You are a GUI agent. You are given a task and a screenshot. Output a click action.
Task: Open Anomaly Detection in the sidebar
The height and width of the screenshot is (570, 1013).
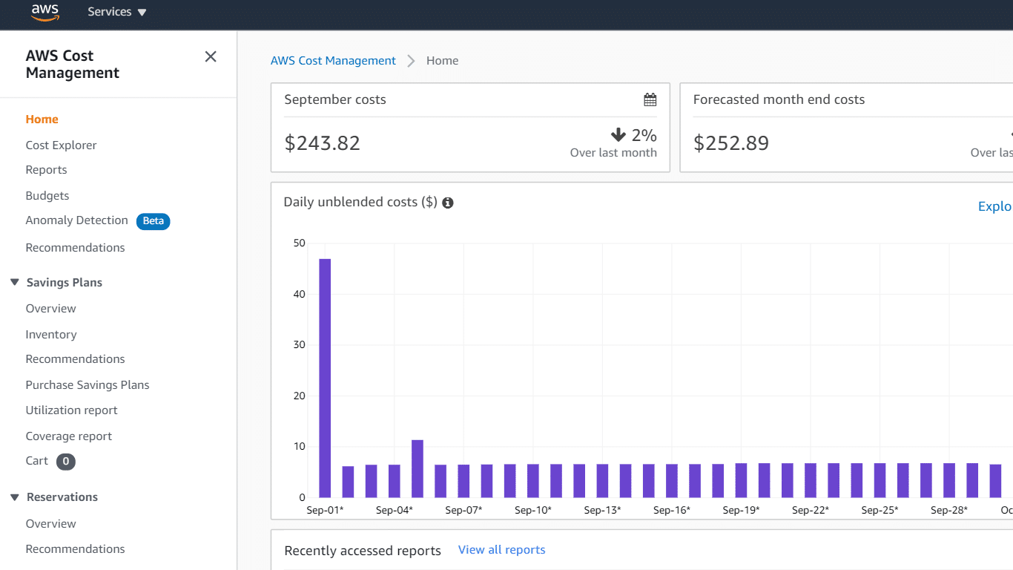(76, 220)
